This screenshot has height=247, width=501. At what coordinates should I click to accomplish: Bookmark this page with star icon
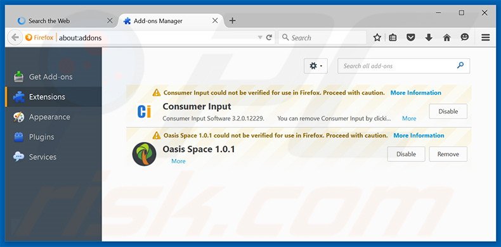pos(377,37)
